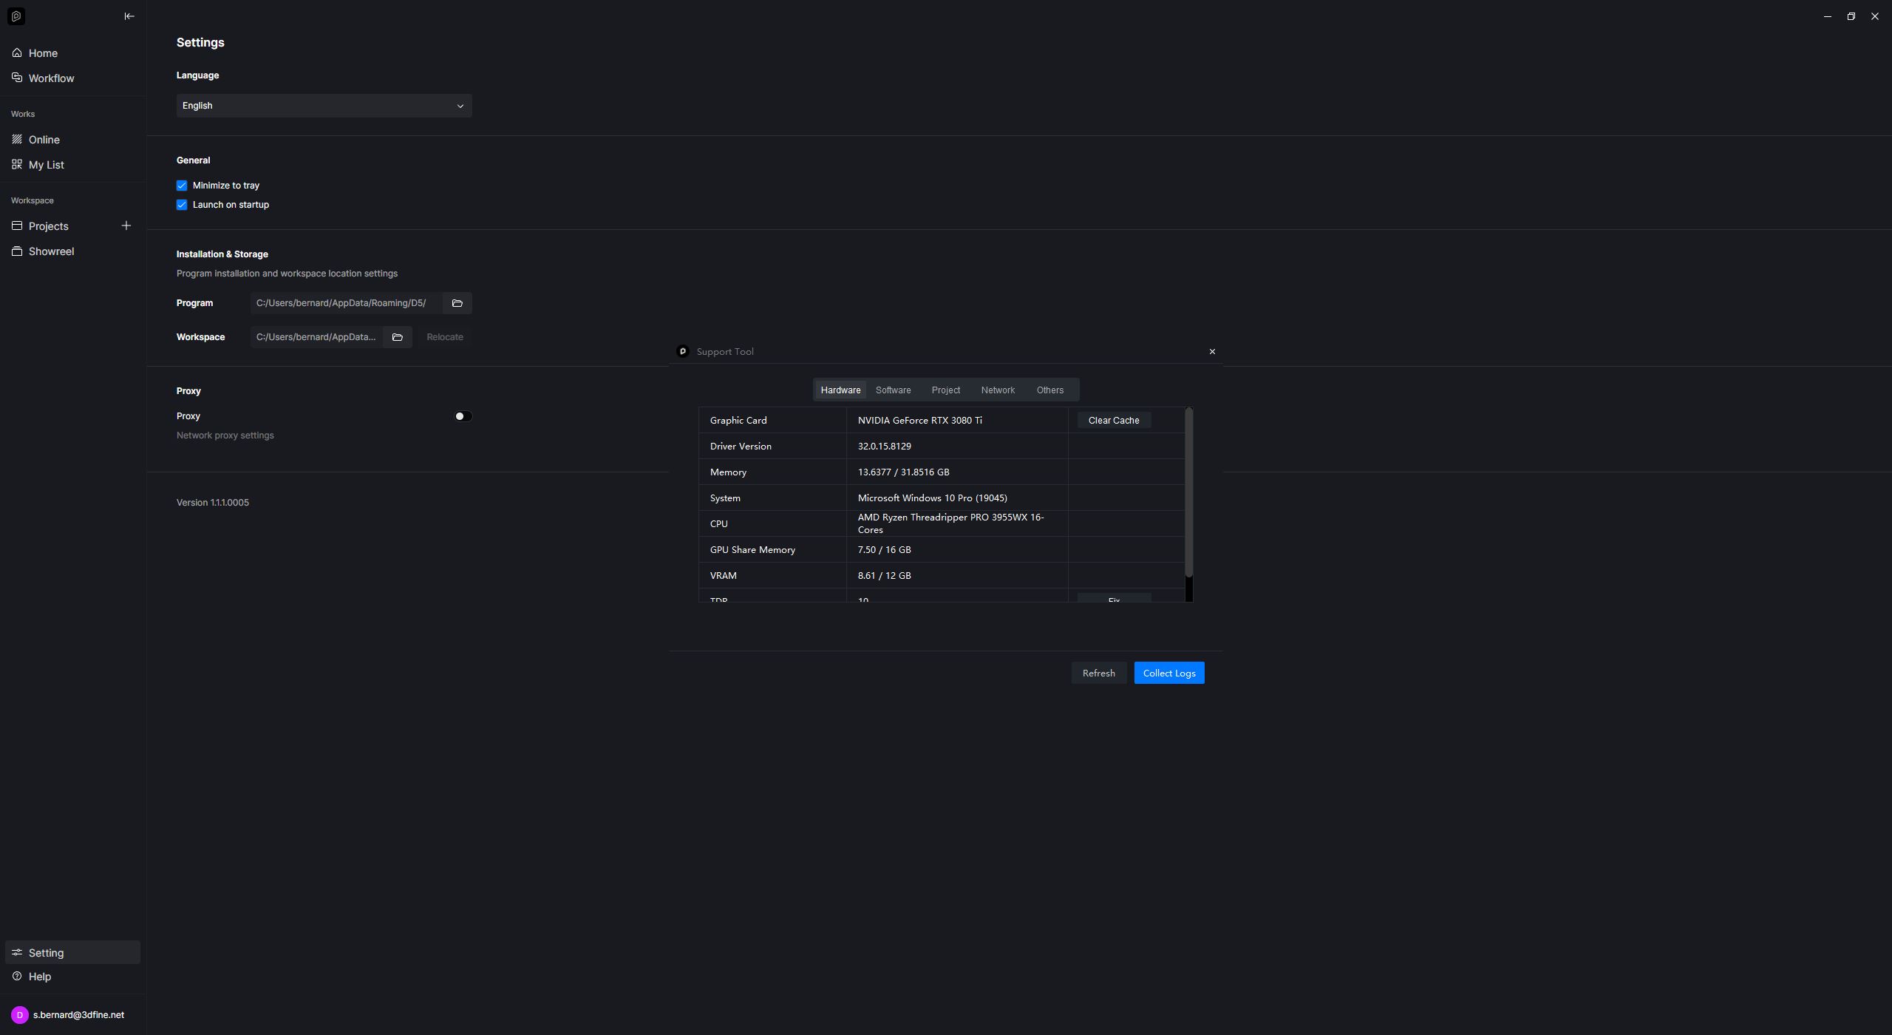The height and width of the screenshot is (1035, 1892).
Task: Switch to the Software tab
Action: pos(893,390)
